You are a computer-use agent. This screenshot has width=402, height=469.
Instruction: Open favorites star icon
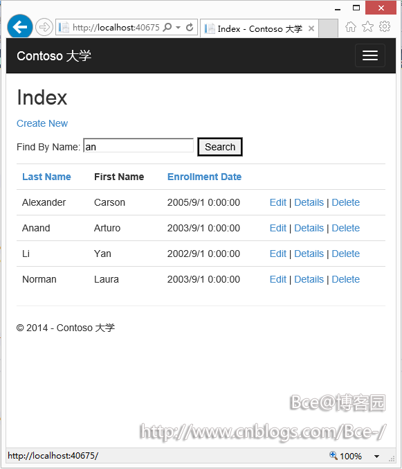pos(367,26)
